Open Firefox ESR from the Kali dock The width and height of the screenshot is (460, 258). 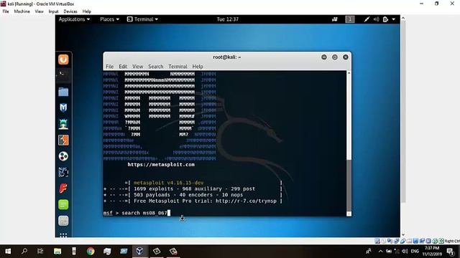[x=63, y=59]
